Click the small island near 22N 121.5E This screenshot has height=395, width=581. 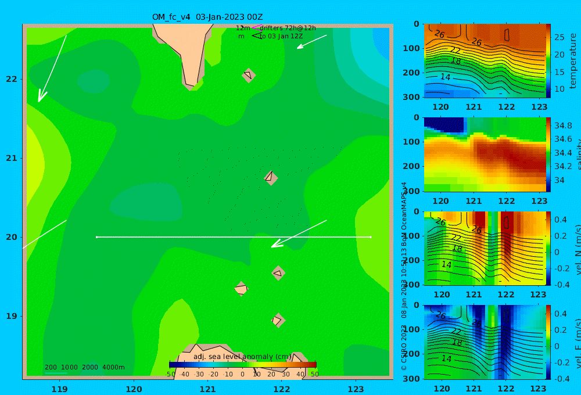249,75
